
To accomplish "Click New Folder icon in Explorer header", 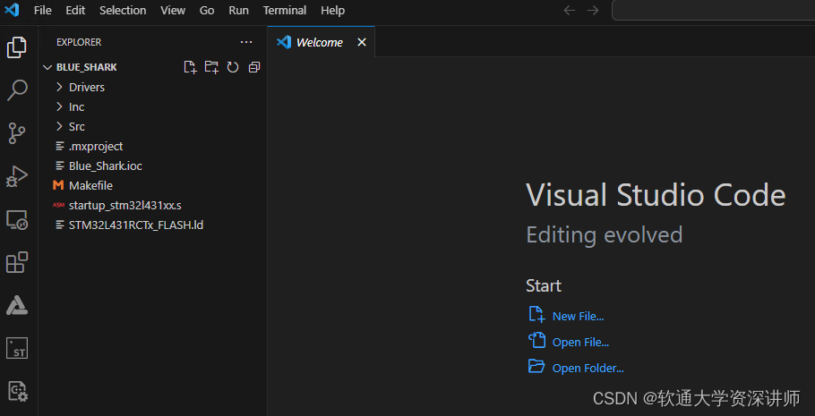I will click(211, 67).
